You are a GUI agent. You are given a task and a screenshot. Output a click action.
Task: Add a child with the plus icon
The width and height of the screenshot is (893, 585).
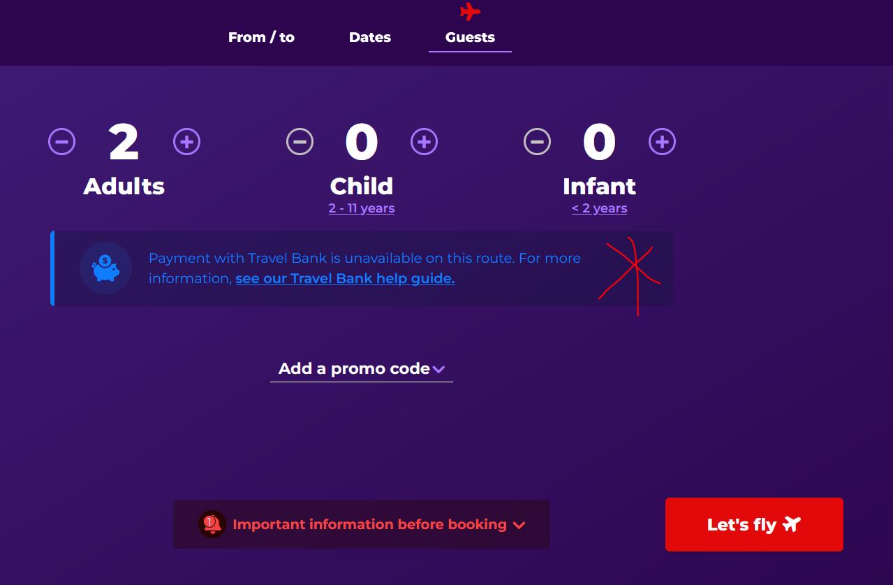424,142
